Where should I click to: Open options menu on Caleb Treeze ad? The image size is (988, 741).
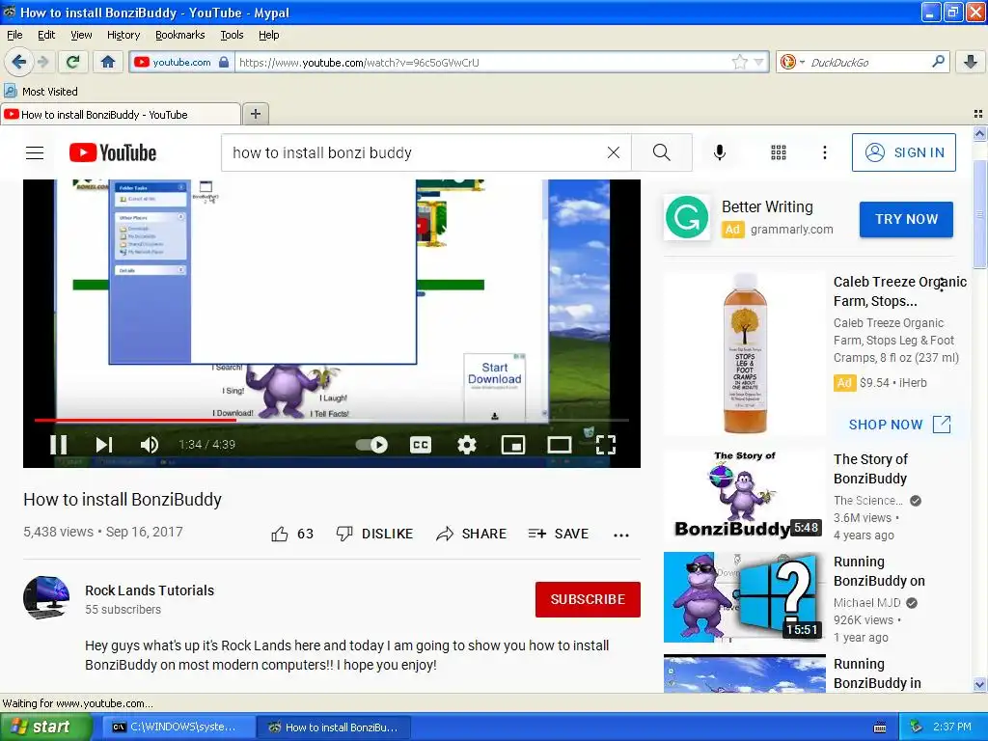[942, 285]
